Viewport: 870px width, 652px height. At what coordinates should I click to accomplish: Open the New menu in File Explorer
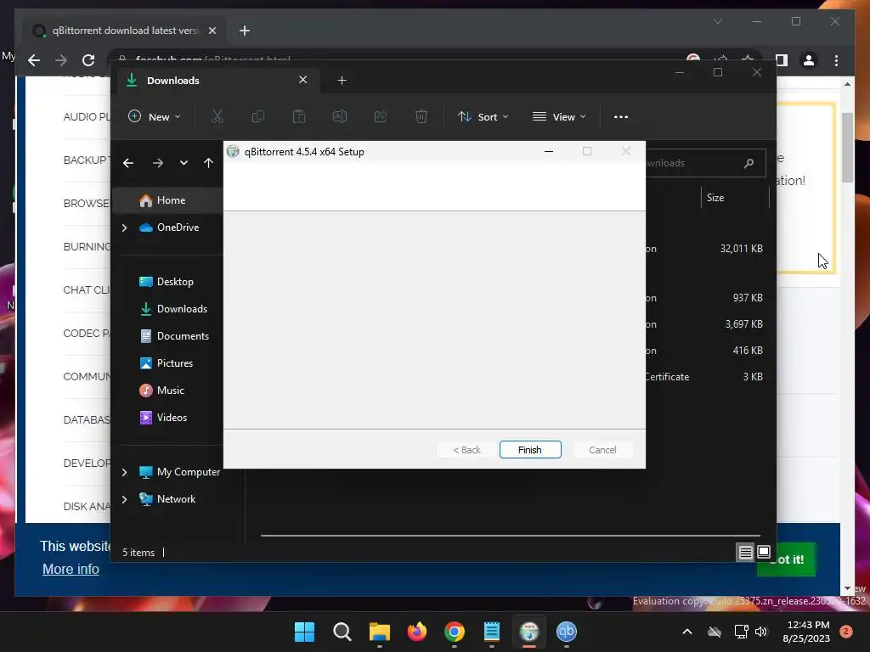click(x=155, y=116)
